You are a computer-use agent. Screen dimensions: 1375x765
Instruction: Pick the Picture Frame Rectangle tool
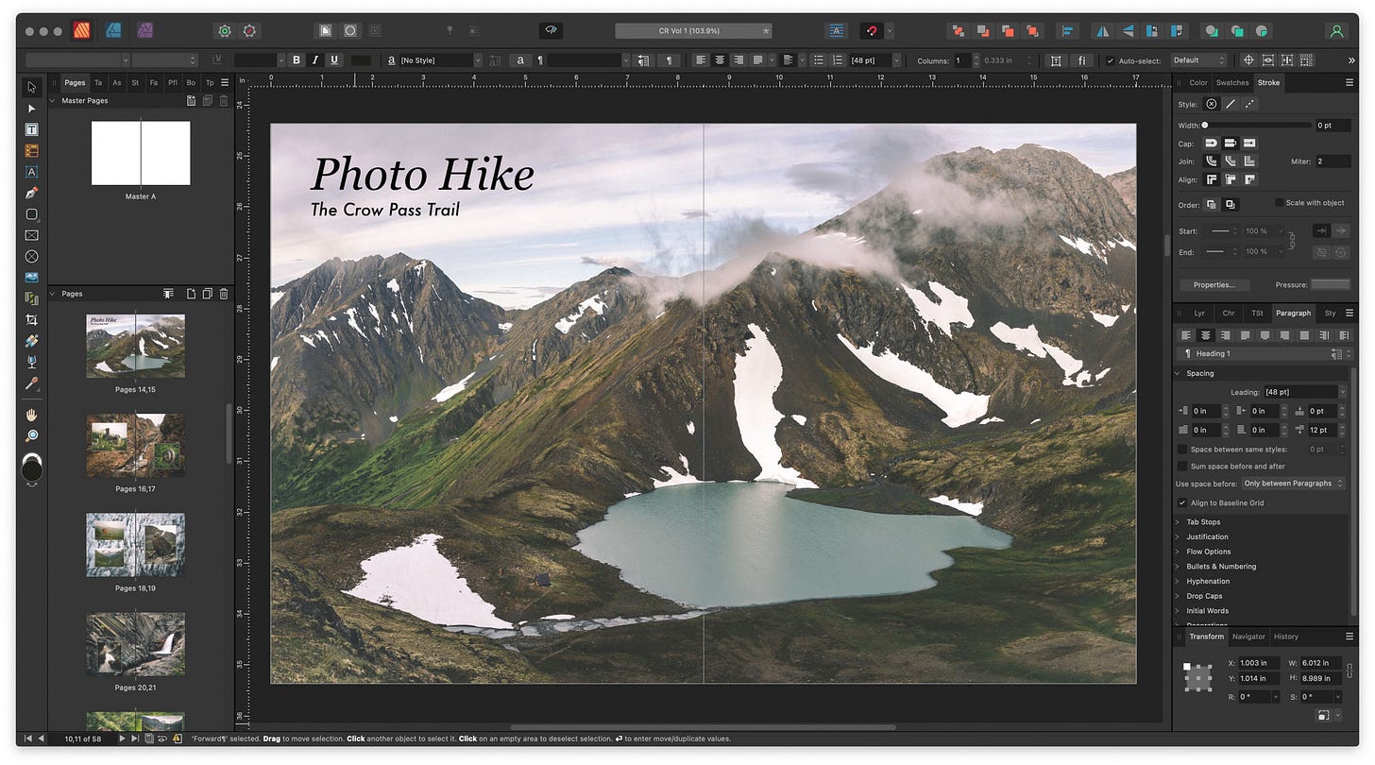[x=32, y=235]
